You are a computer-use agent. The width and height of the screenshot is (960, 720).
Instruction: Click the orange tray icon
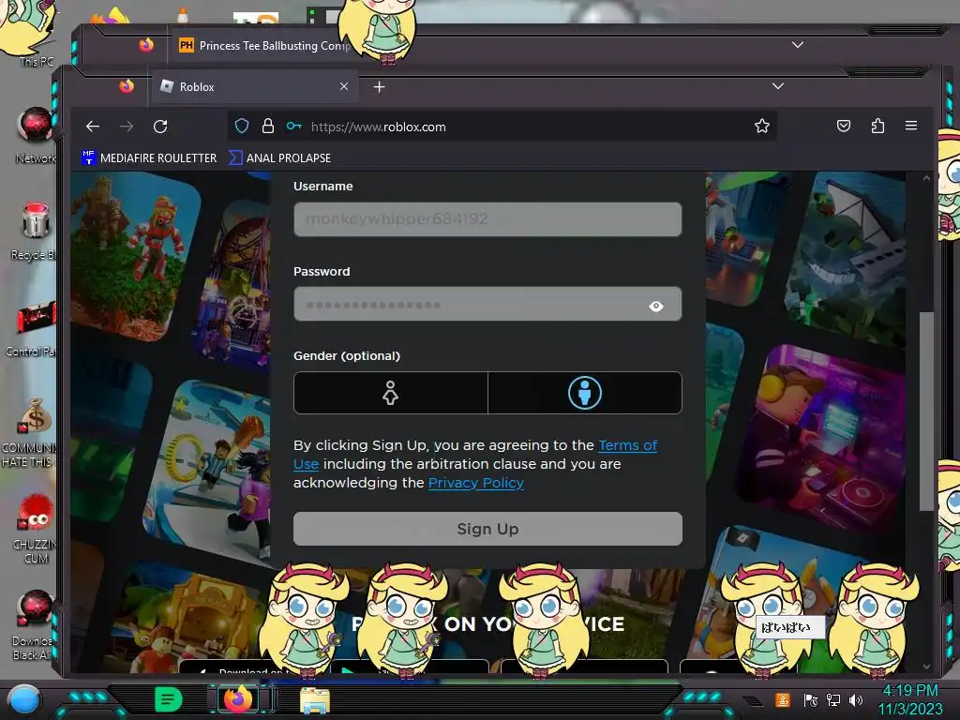coord(783,699)
